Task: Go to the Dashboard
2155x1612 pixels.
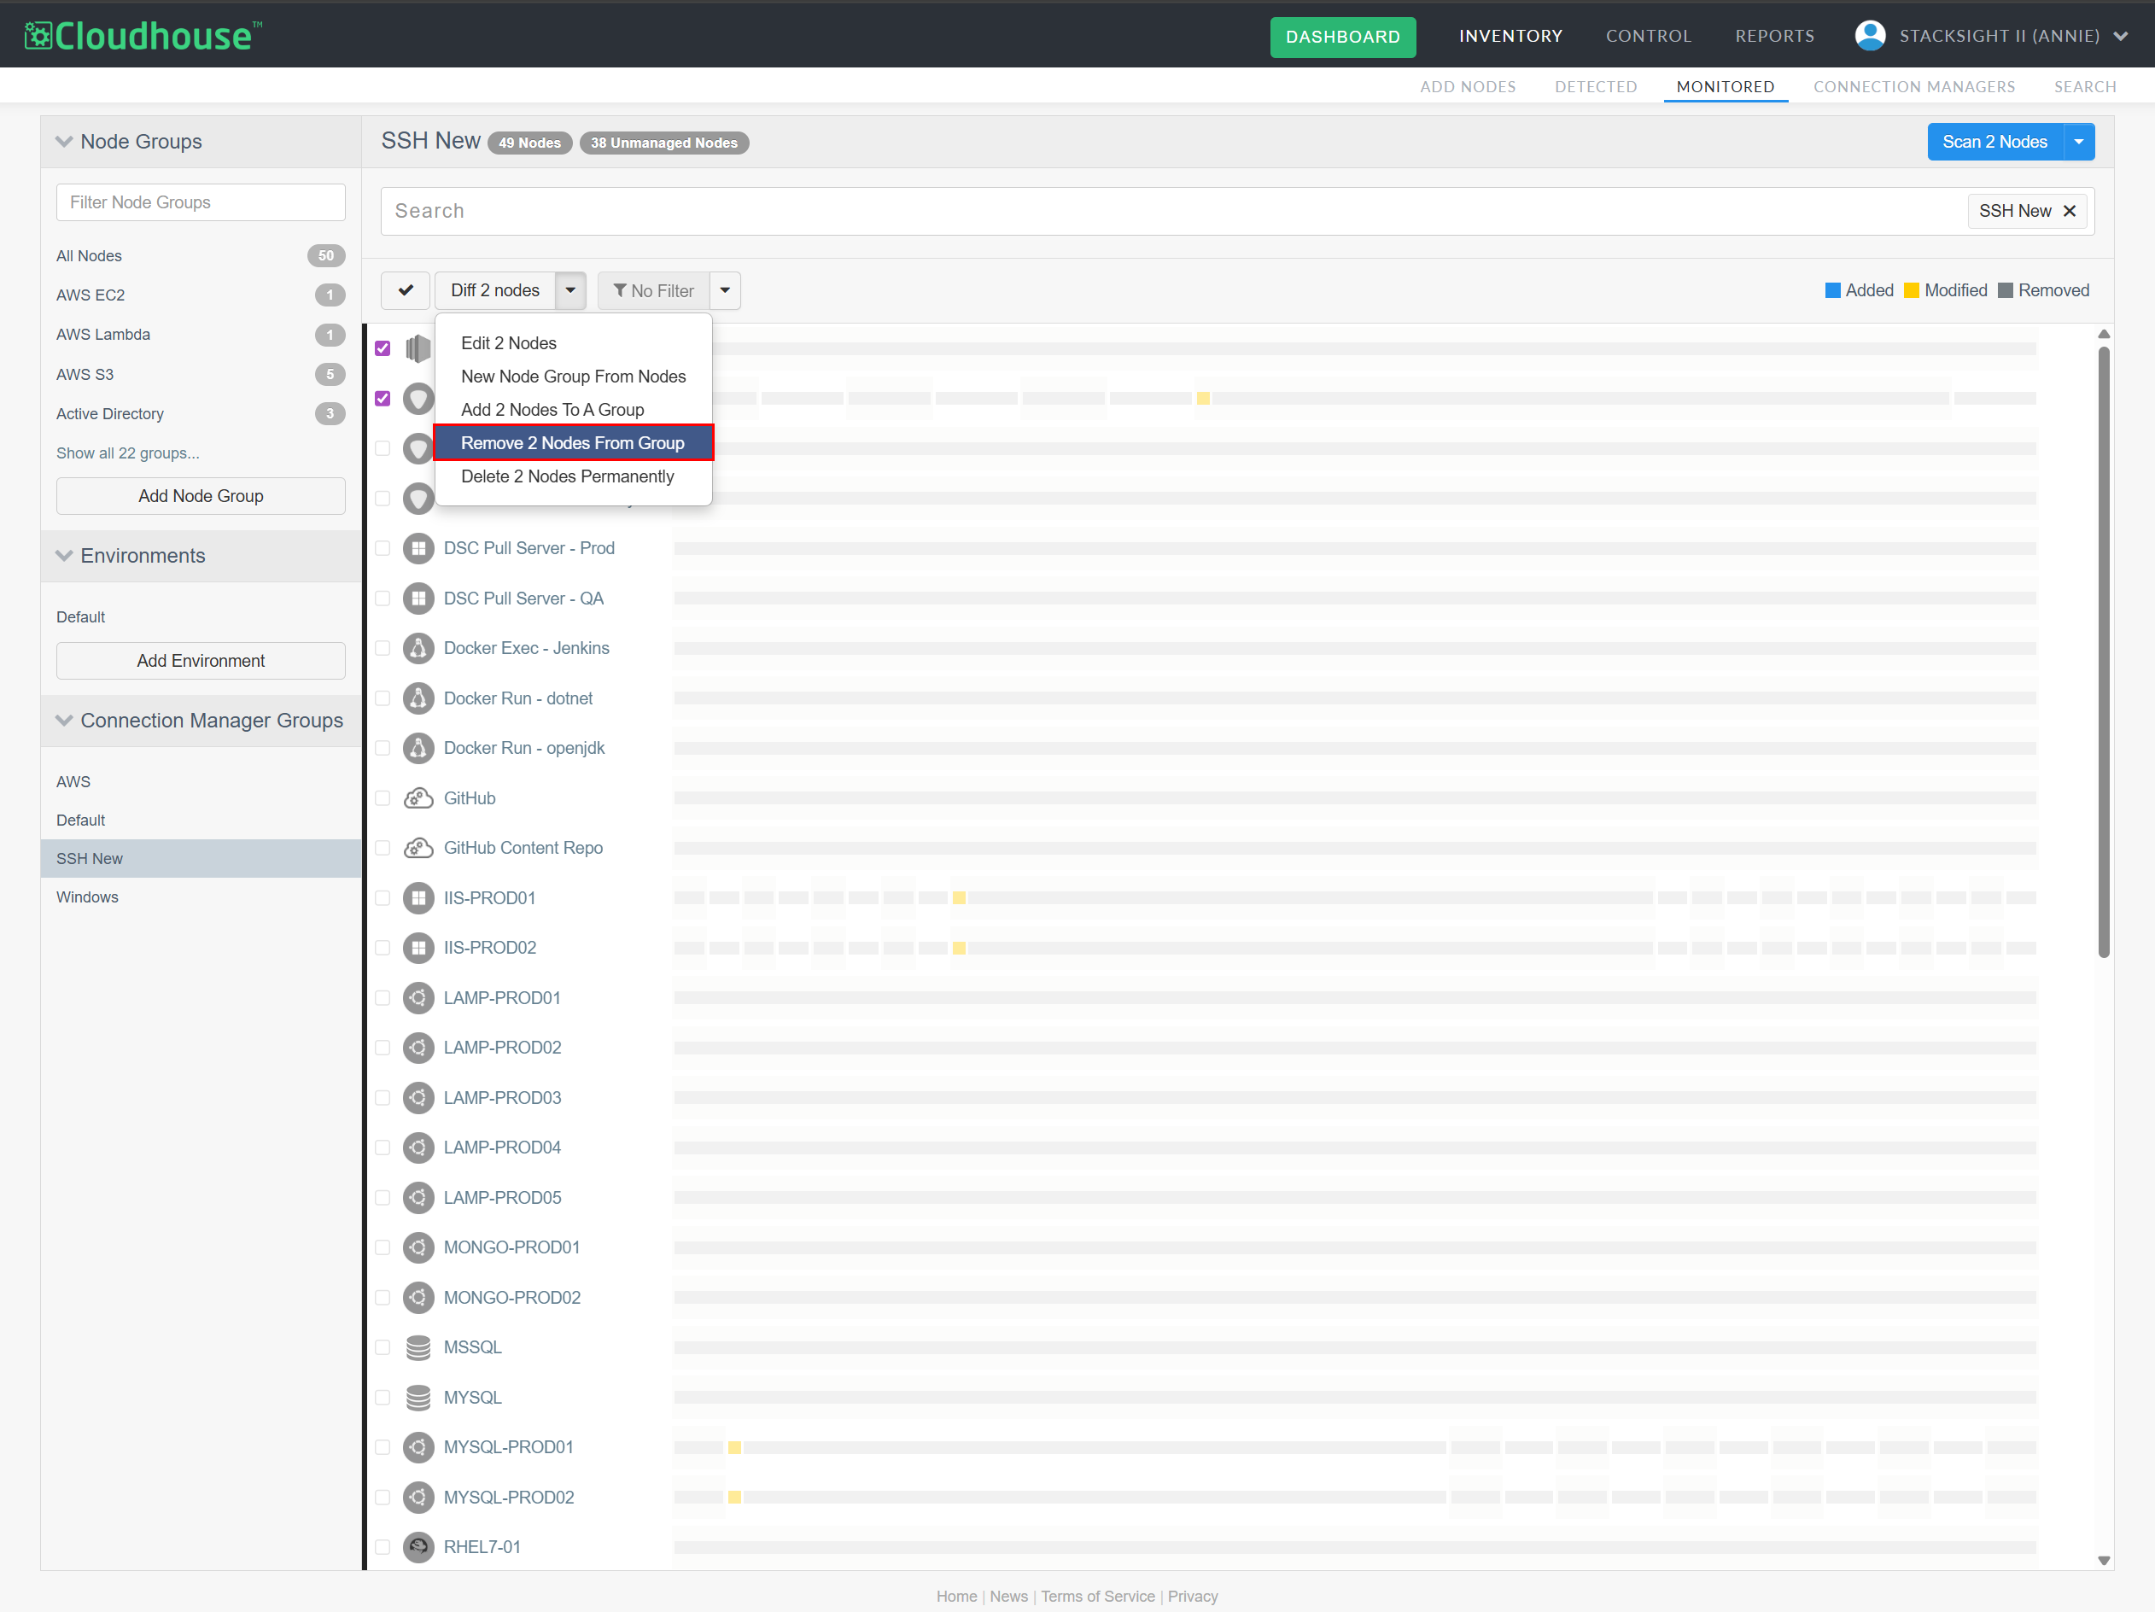Action: click(x=1342, y=36)
